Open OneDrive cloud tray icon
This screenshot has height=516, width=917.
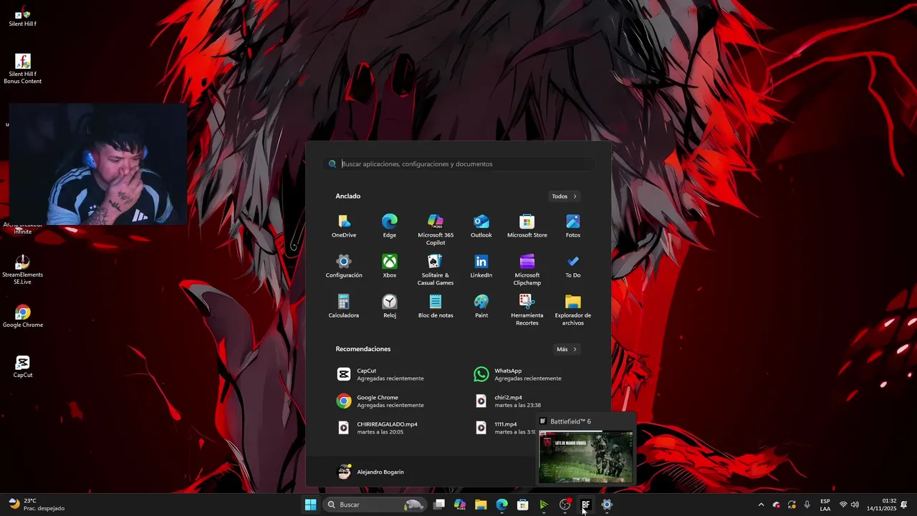(776, 505)
